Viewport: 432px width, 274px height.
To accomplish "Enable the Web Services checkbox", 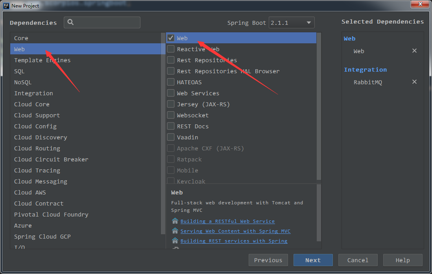I will (x=171, y=93).
